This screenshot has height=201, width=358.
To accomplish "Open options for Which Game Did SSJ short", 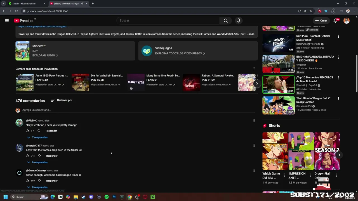I will coord(284,175).
